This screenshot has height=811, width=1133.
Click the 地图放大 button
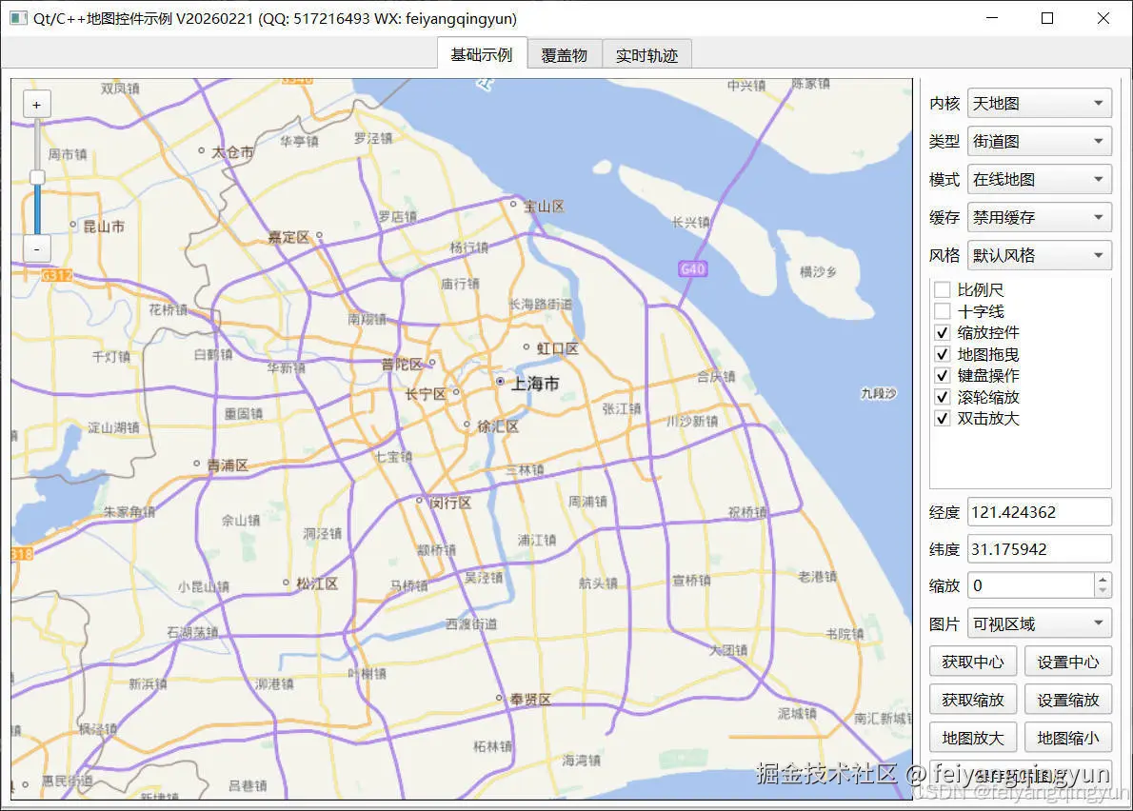(973, 738)
